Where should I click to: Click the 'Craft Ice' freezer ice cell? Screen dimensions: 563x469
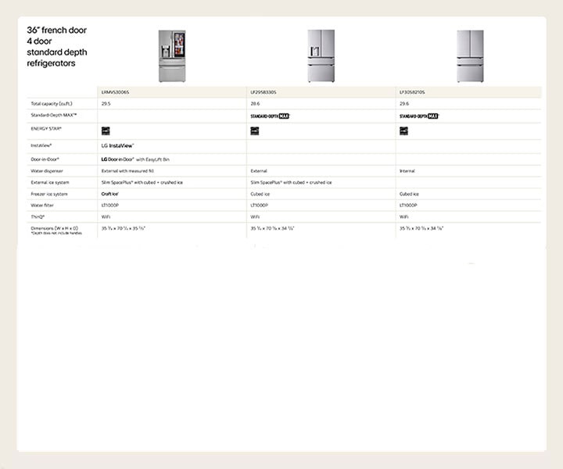coord(110,194)
